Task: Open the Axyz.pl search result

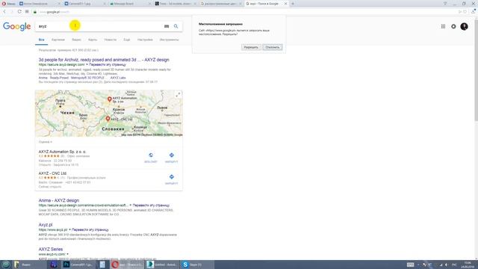Action: [46, 225]
